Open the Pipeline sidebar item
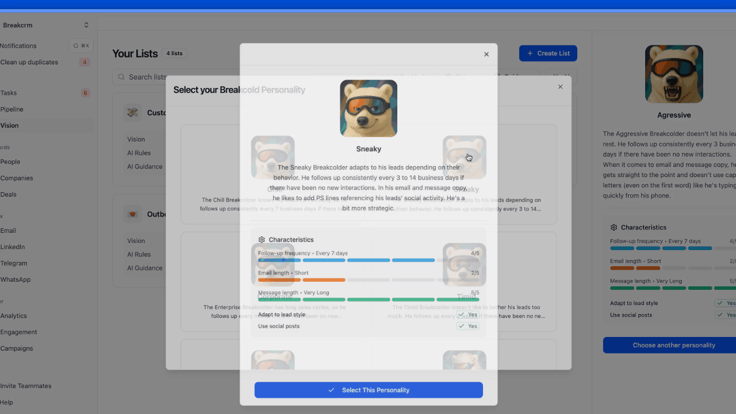The image size is (736, 414). (x=12, y=109)
